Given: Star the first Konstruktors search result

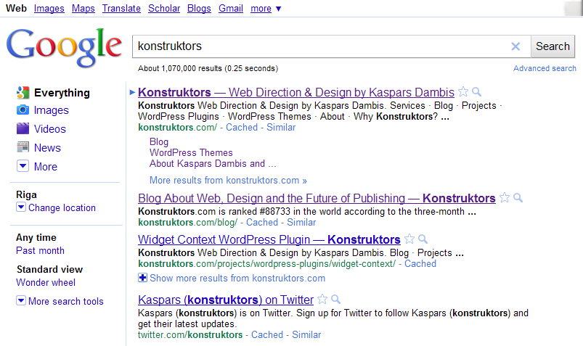Looking at the screenshot, I should pyautogui.click(x=464, y=92).
